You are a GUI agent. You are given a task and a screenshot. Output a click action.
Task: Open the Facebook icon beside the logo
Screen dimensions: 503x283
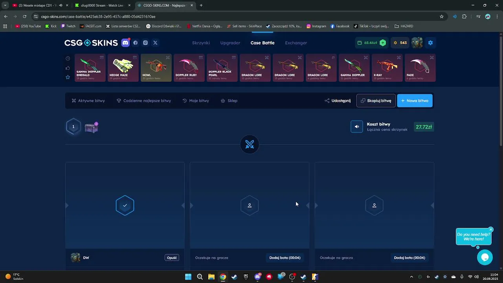point(136,43)
